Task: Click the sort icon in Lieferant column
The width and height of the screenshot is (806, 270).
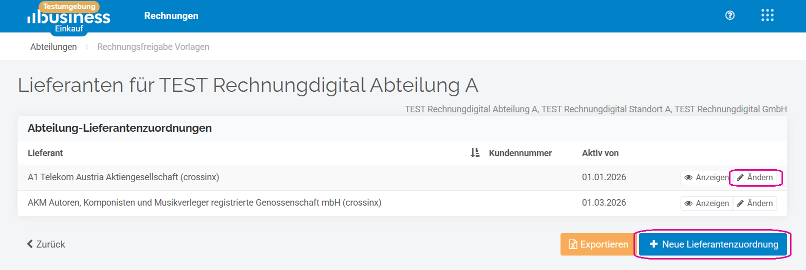Action: [x=475, y=153]
